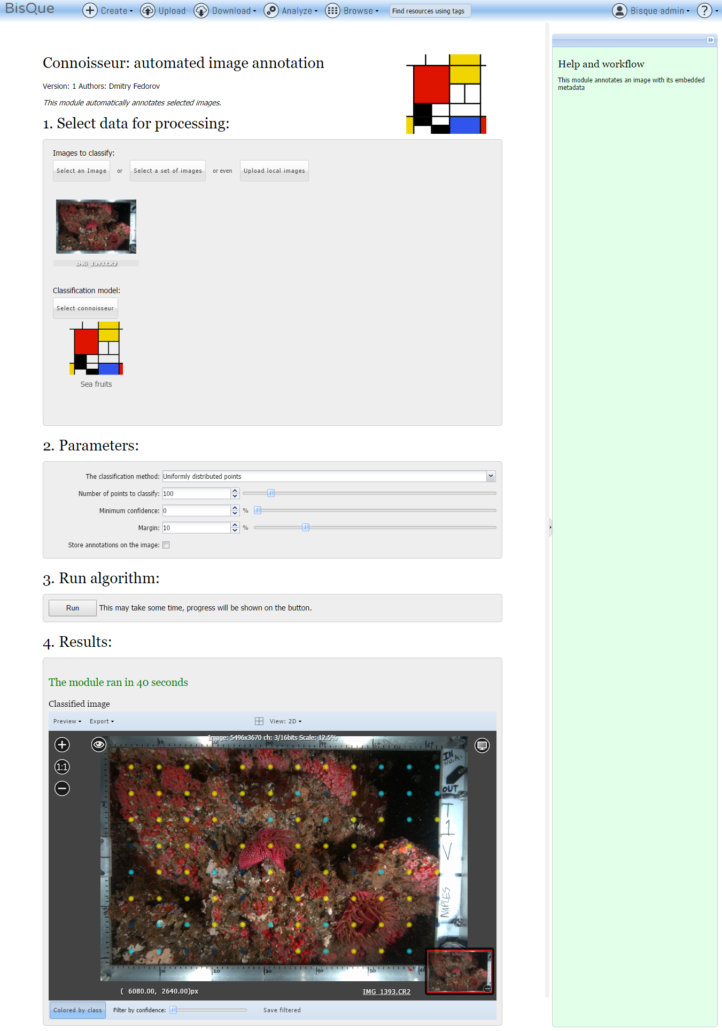This screenshot has width=722, height=1031.
Task: Open the View: 2D dropdown
Action: (x=285, y=721)
